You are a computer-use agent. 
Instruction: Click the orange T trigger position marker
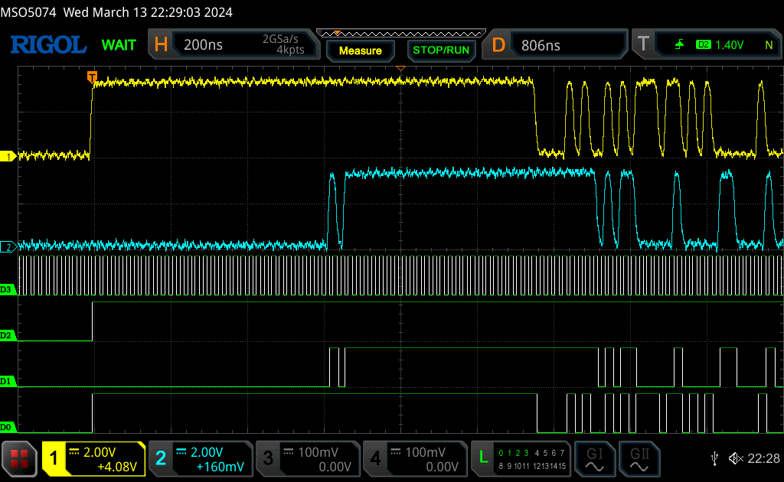click(92, 77)
